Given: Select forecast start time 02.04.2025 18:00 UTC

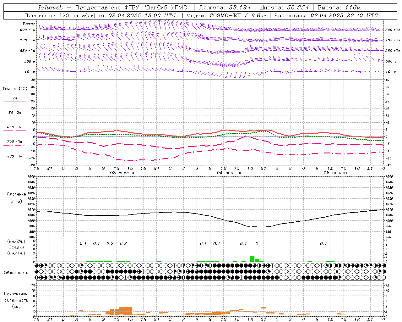Looking at the screenshot, I should (x=142, y=15).
